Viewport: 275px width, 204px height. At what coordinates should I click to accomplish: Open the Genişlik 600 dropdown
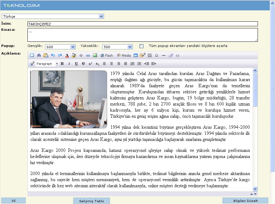coord(60,47)
